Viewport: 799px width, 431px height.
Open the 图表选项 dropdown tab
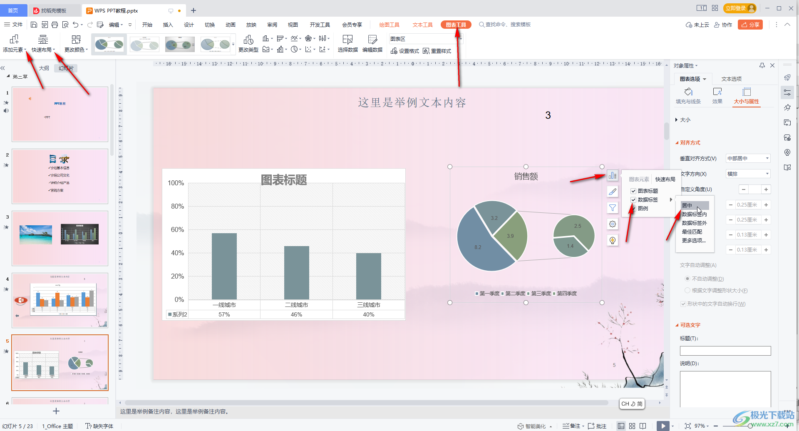(x=693, y=79)
